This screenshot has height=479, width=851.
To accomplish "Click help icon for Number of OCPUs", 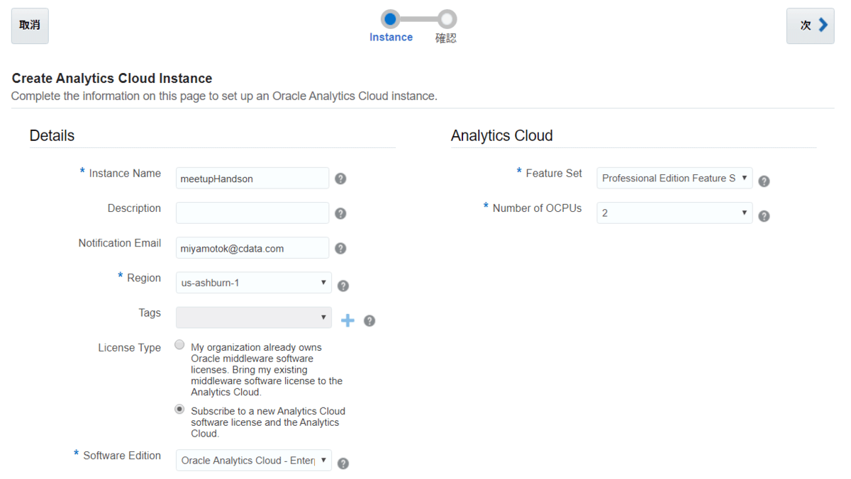I will (x=764, y=216).
